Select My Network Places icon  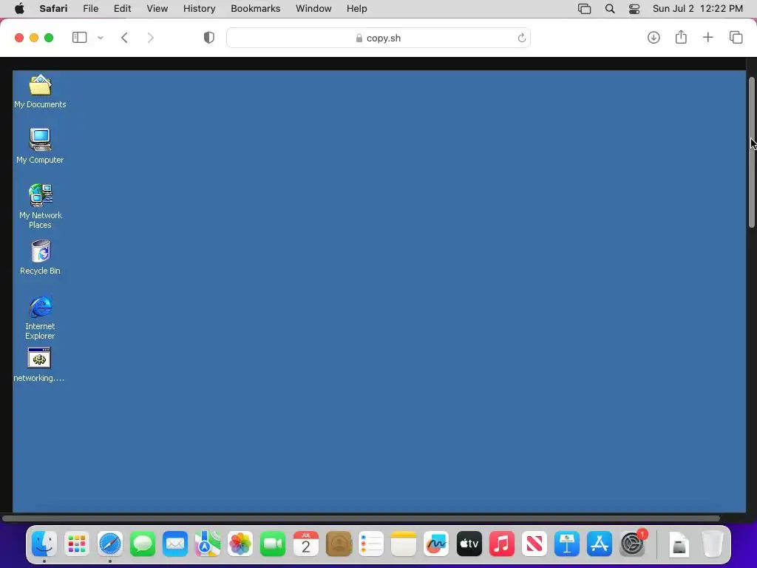40,206
